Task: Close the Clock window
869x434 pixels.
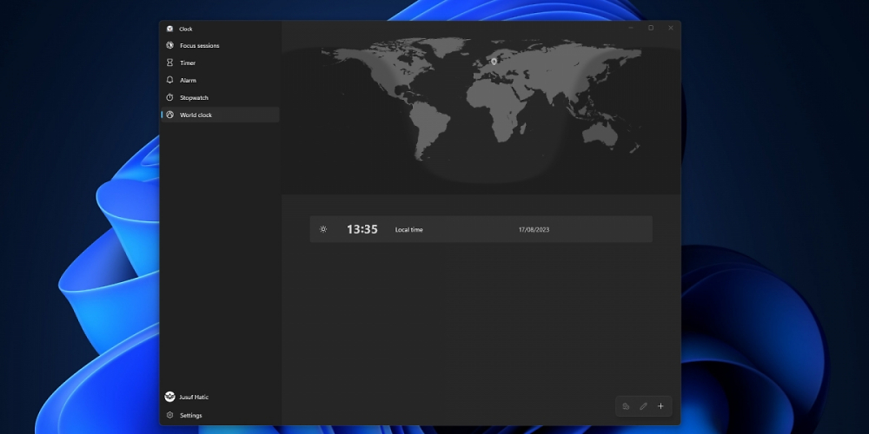Action: (x=671, y=28)
